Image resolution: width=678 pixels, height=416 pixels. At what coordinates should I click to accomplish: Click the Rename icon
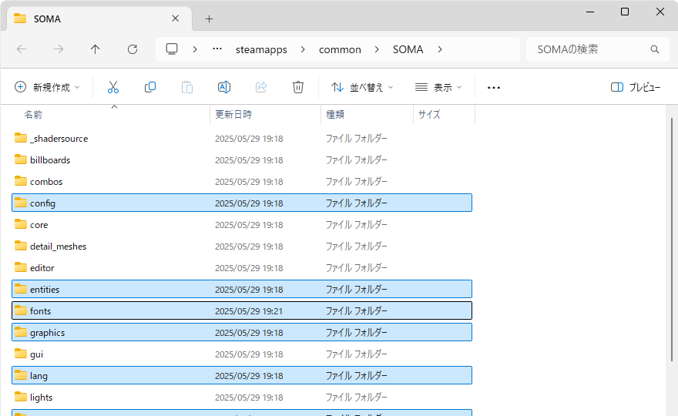[224, 87]
